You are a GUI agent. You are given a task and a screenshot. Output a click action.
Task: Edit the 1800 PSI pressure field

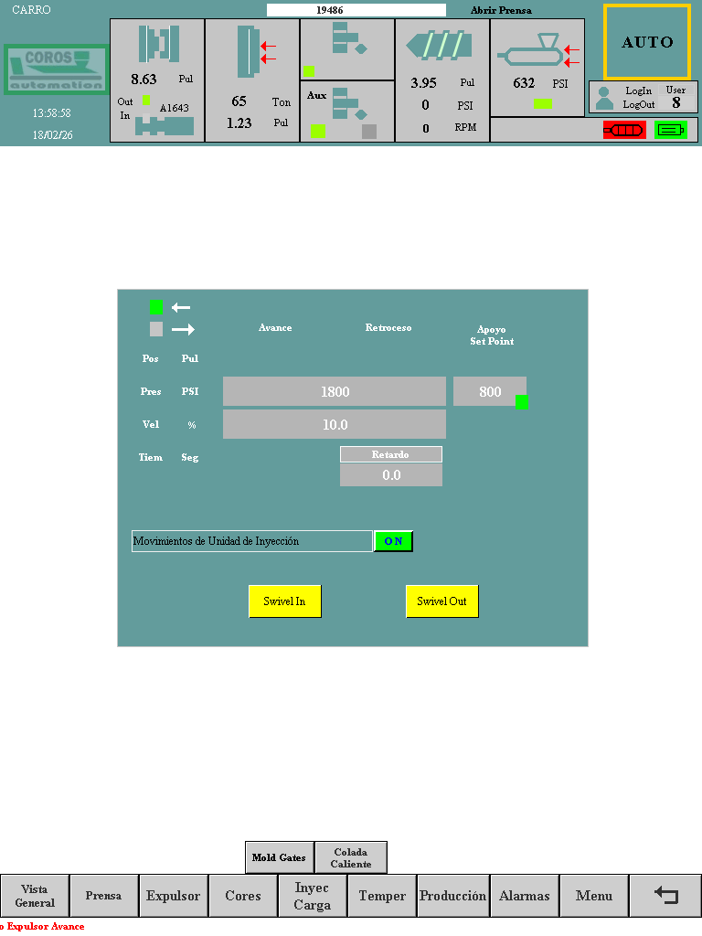335,391
